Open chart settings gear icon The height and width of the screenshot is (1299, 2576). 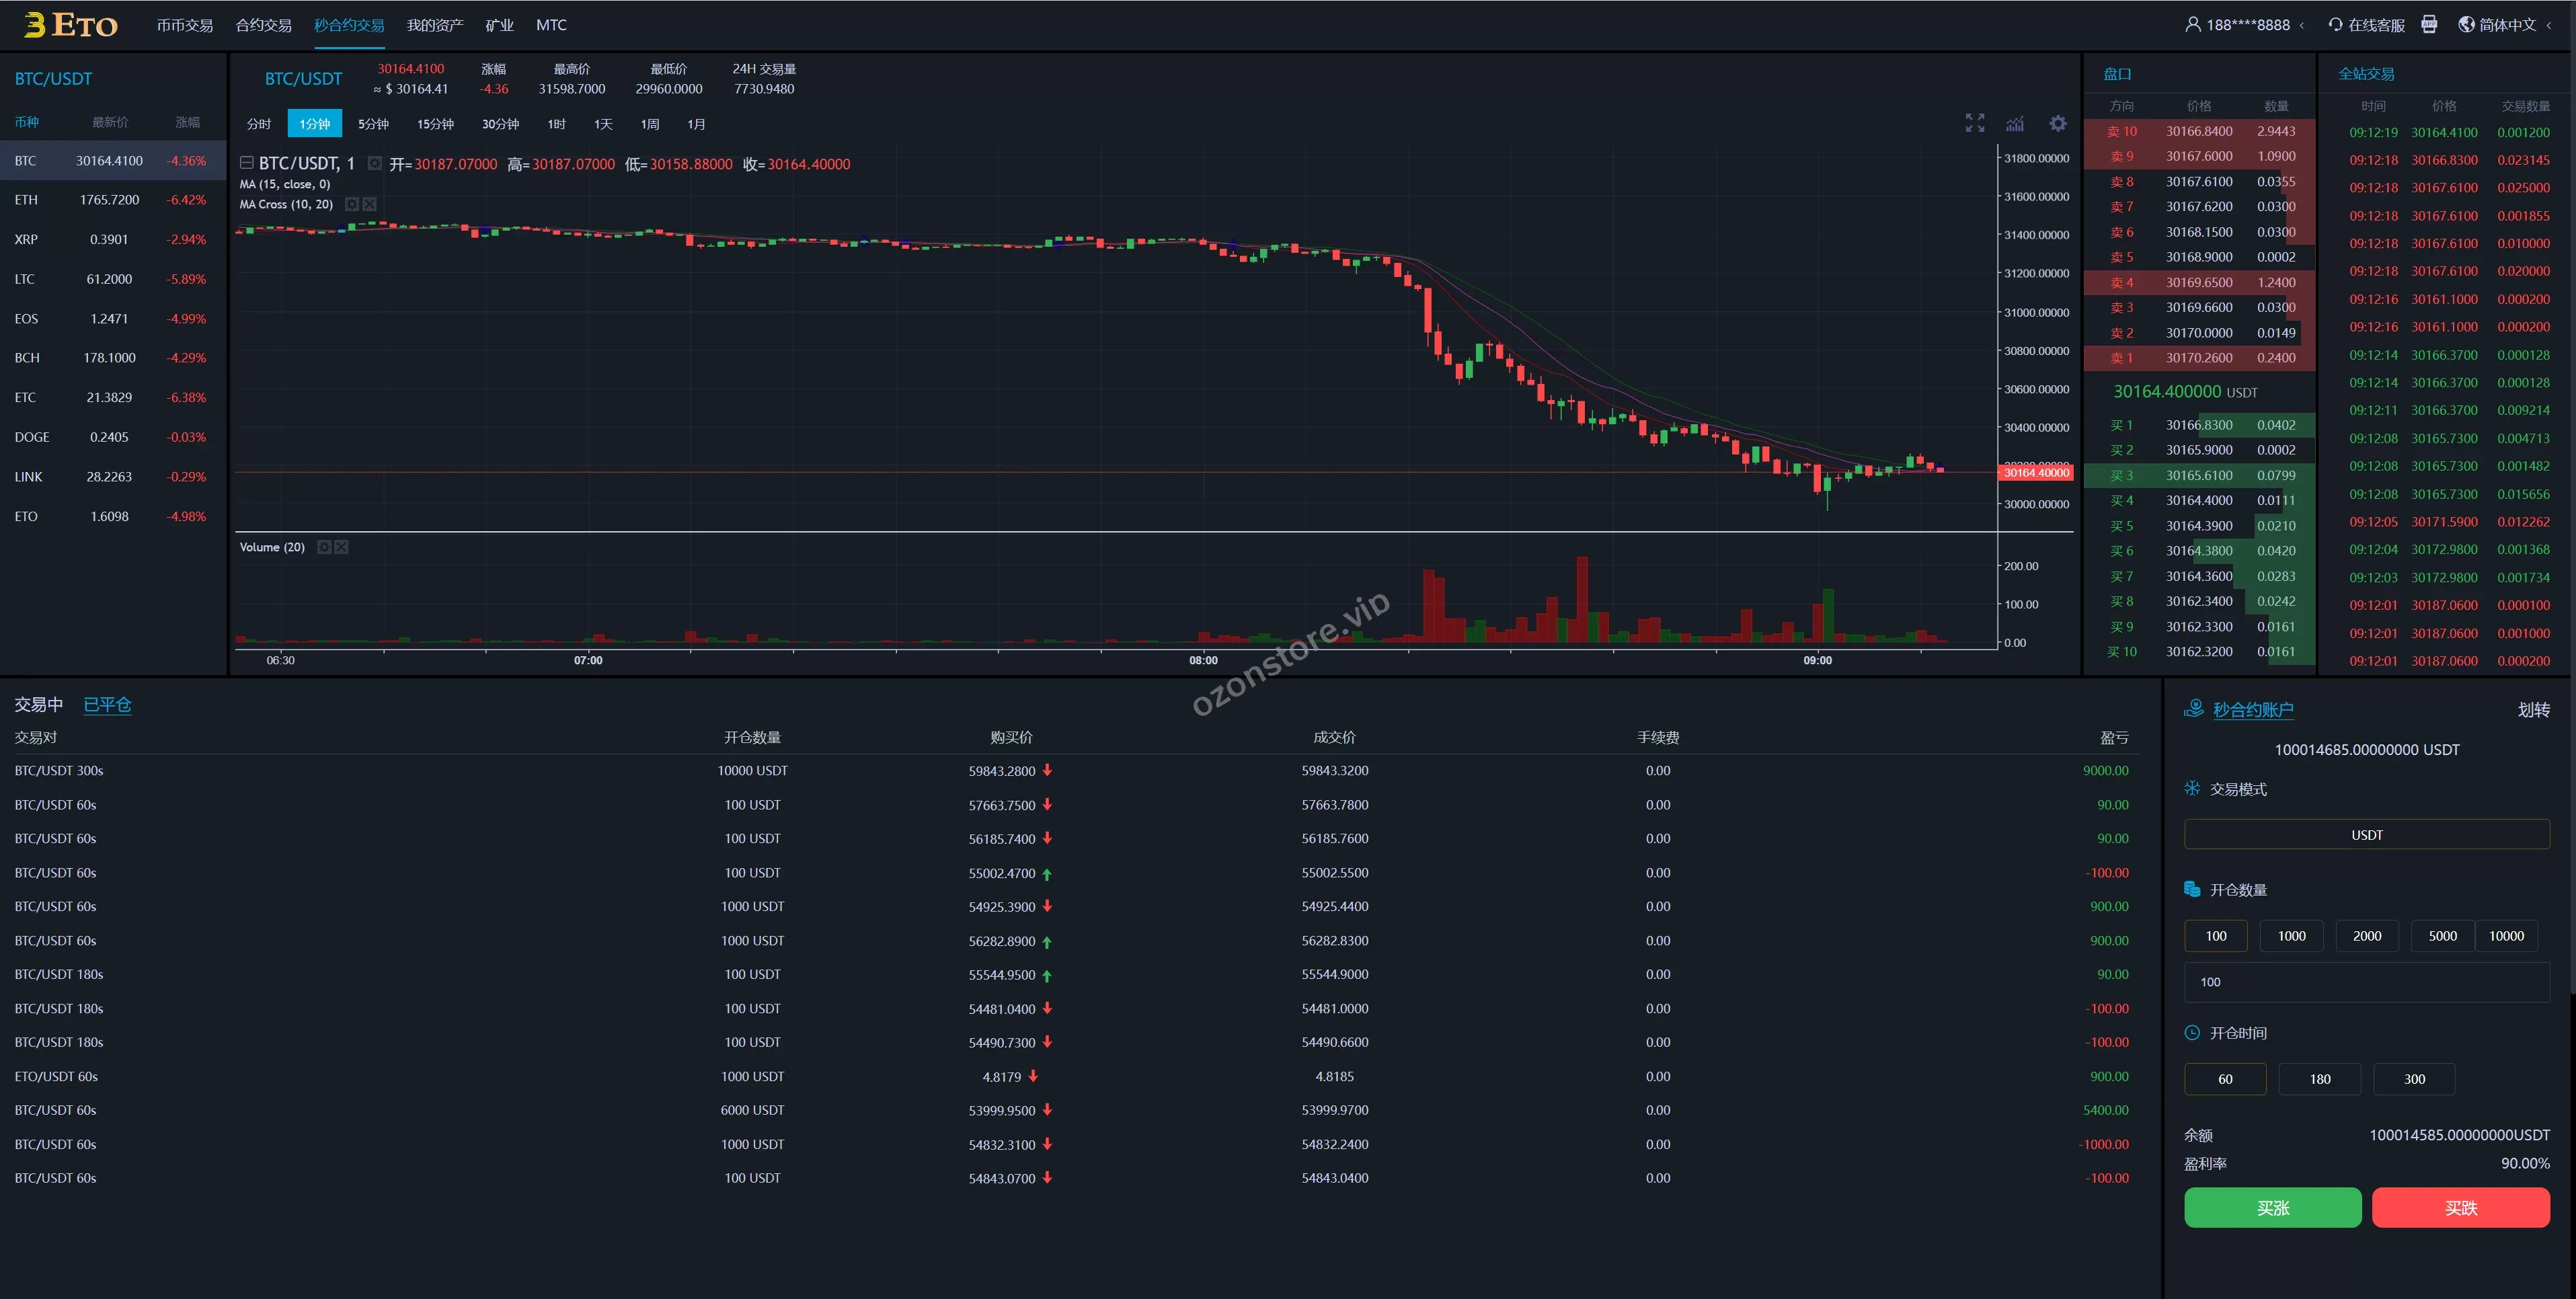point(2057,123)
